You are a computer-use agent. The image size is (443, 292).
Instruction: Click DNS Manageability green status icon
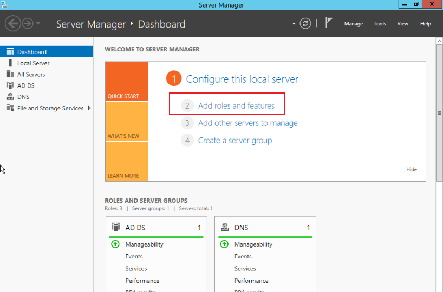click(x=224, y=244)
